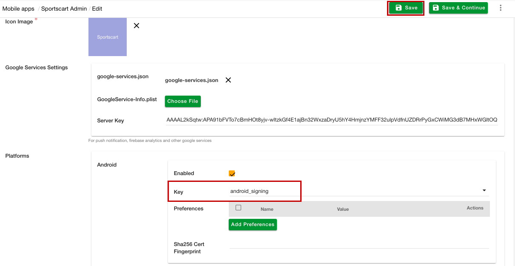This screenshot has height=266, width=515.
Task: Click the Add Preferences button
Action: click(x=253, y=224)
